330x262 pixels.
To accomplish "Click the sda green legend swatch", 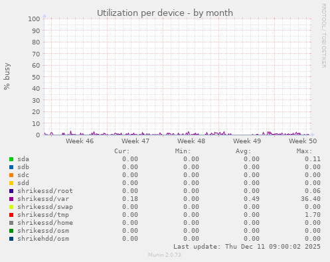I will (11, 159).
